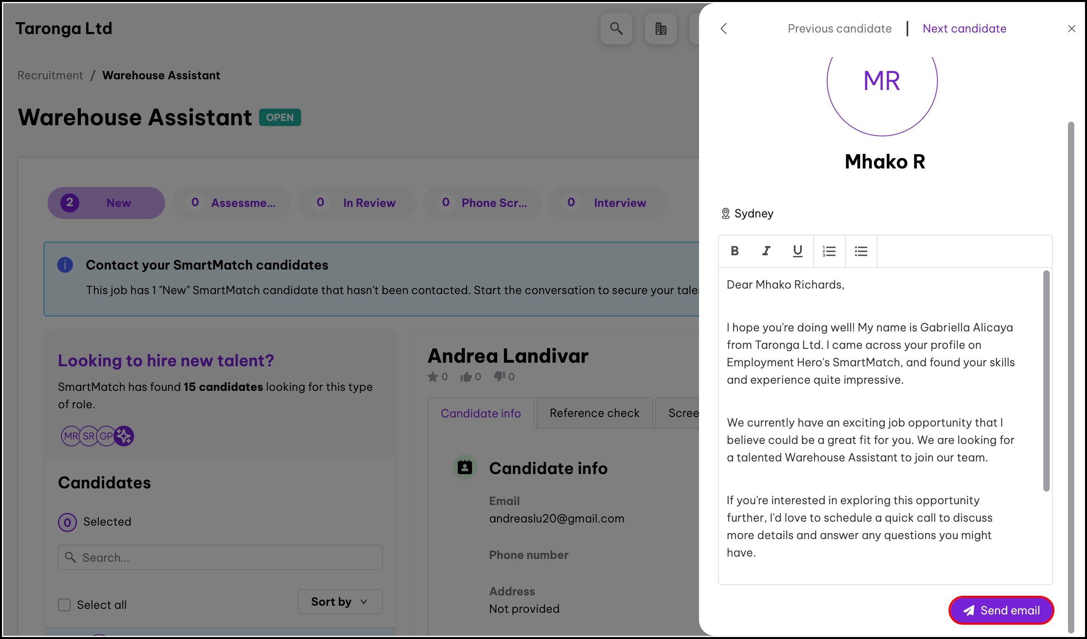Open the Candidate info tab

point(480,413)
